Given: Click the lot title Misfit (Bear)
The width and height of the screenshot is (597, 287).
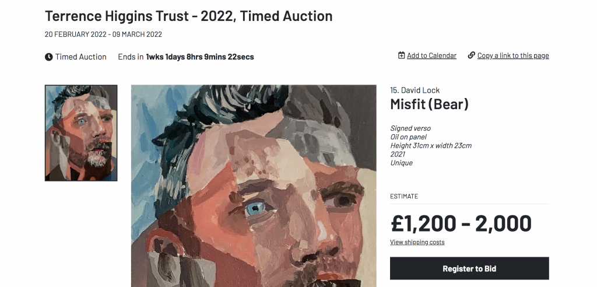Looking at the screenshot, I should pyautogui.click(x=429, y=104).
